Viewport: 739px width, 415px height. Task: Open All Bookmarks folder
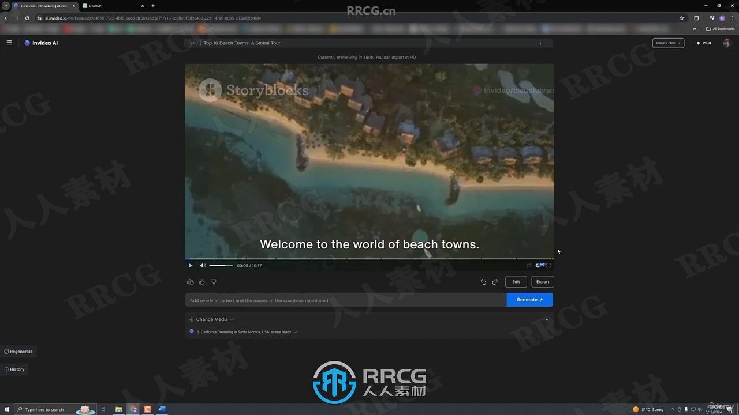coord(721,29)
